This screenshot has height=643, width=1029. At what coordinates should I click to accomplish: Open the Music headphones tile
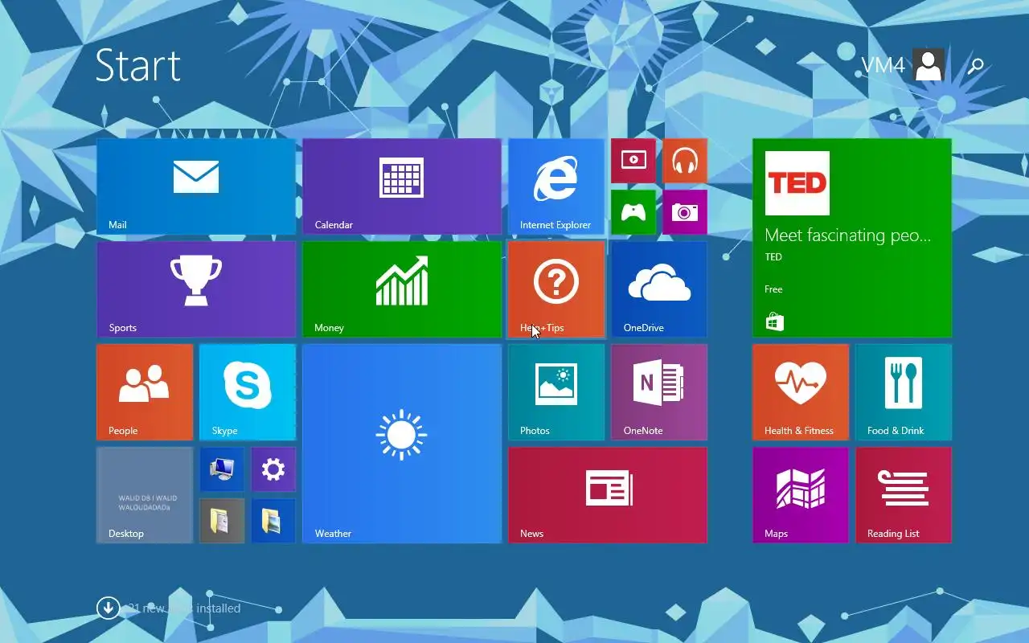[685, 161]
